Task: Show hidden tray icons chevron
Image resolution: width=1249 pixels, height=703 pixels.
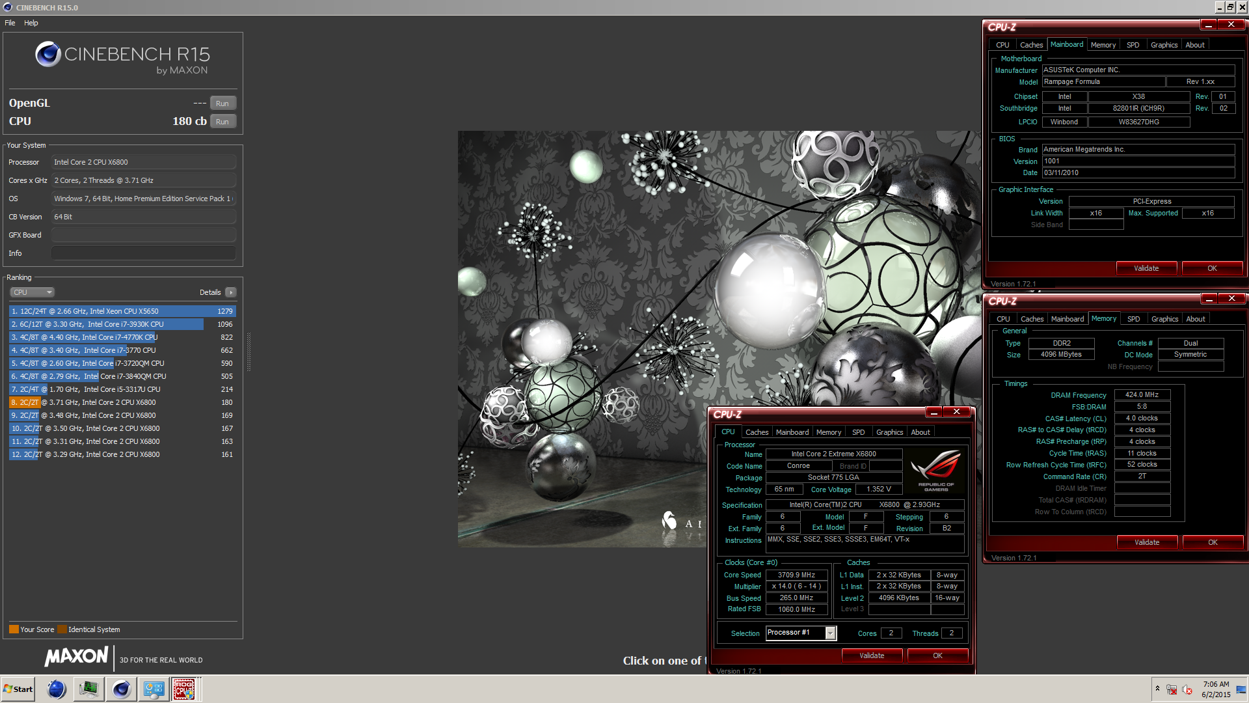Action: click(x=1157, y=689)
